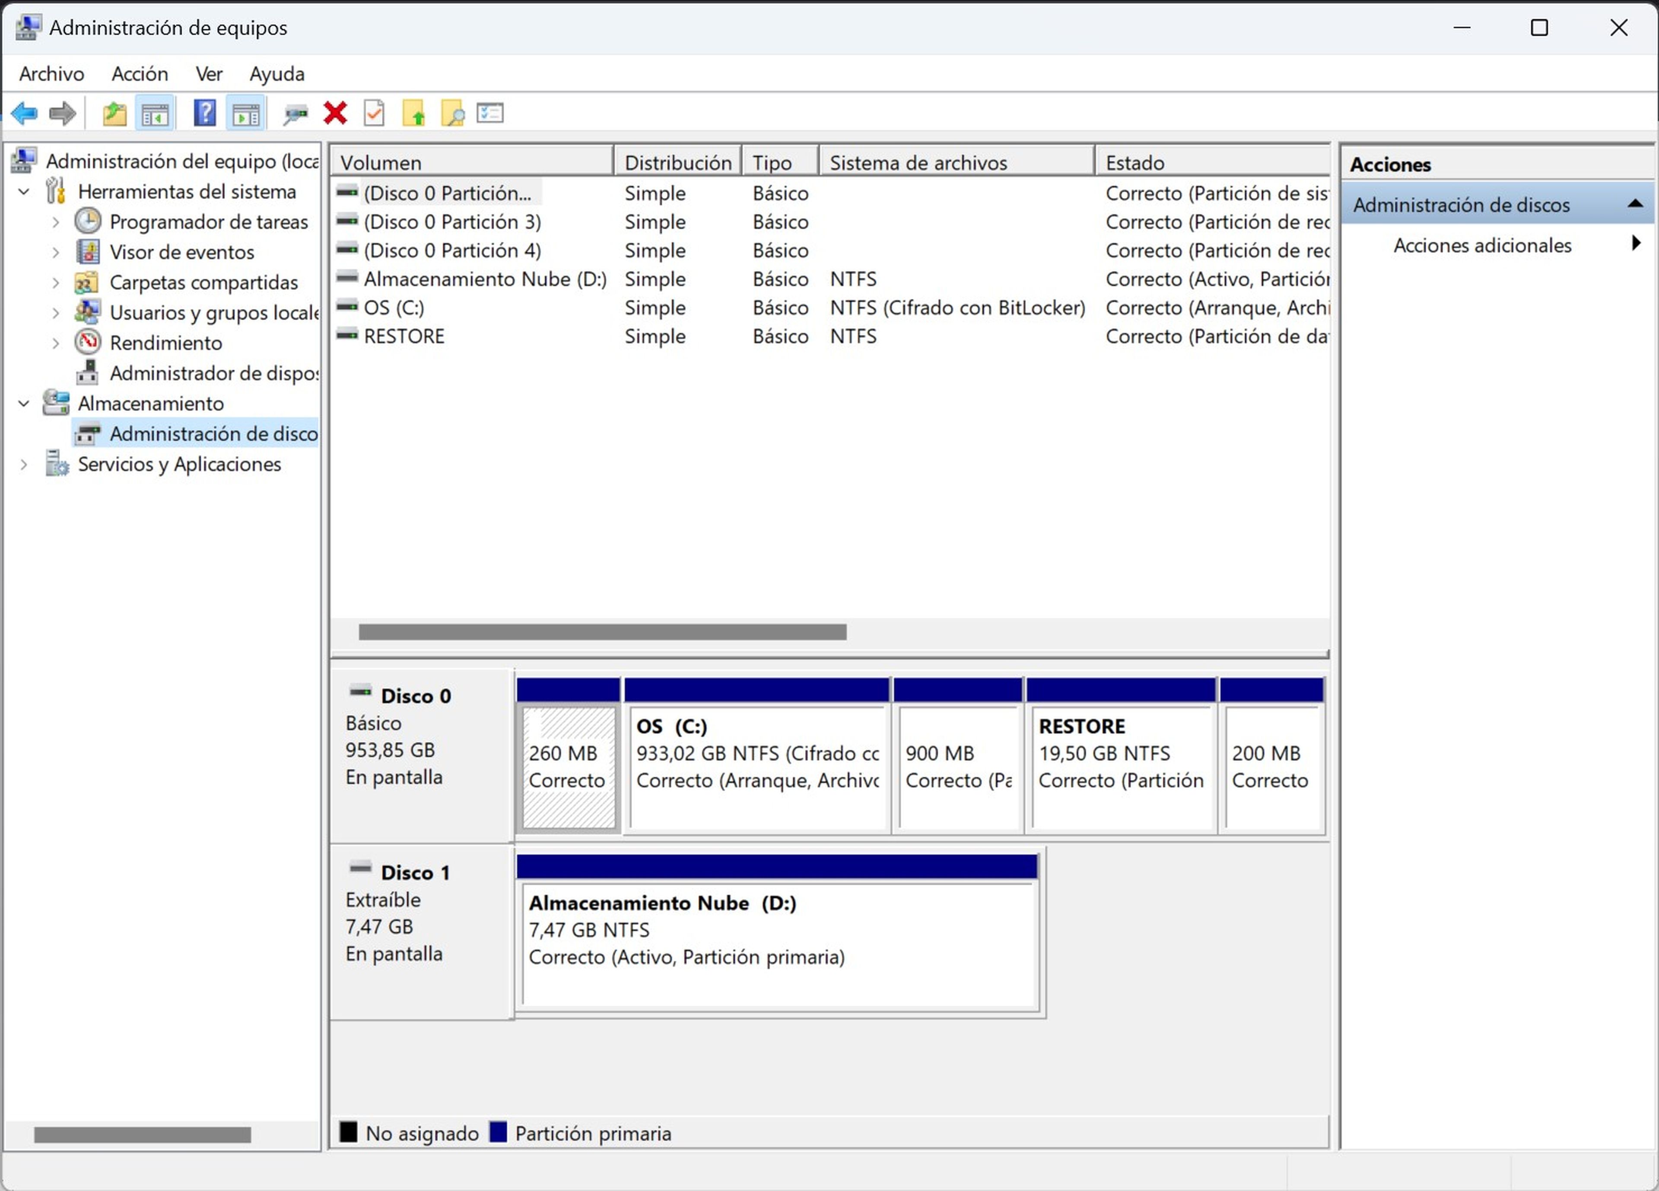Select the 260 MB hatched partition block
This screenshot has width=1659, height=1191.
click(569, 756)
